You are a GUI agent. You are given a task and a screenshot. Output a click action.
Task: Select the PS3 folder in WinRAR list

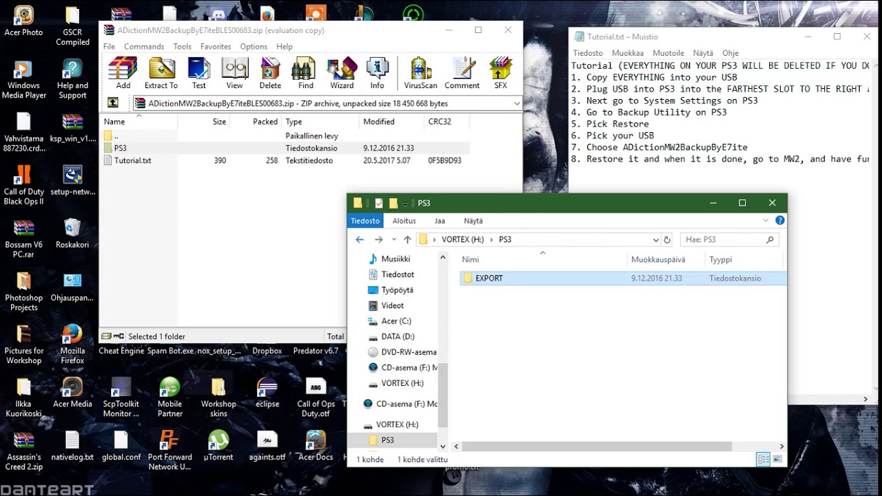(285, 148)
